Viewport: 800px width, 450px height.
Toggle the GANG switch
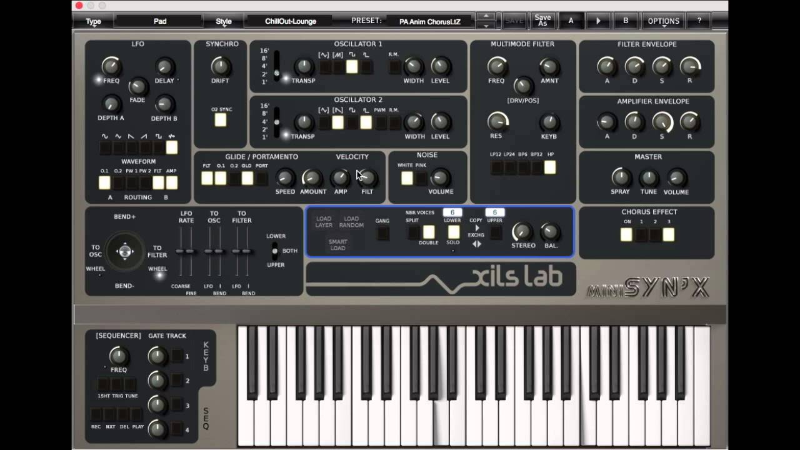point(383,233)
